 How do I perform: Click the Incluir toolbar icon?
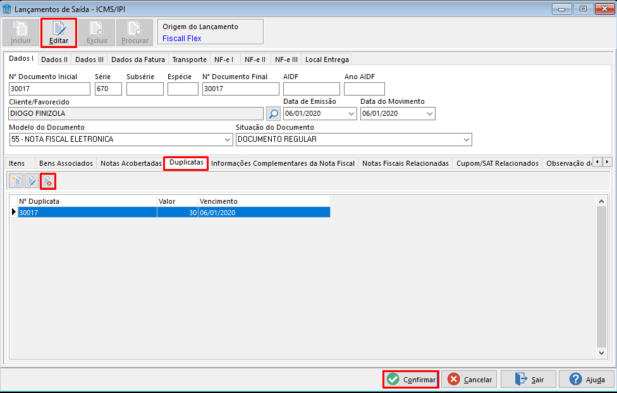[20, 33]
